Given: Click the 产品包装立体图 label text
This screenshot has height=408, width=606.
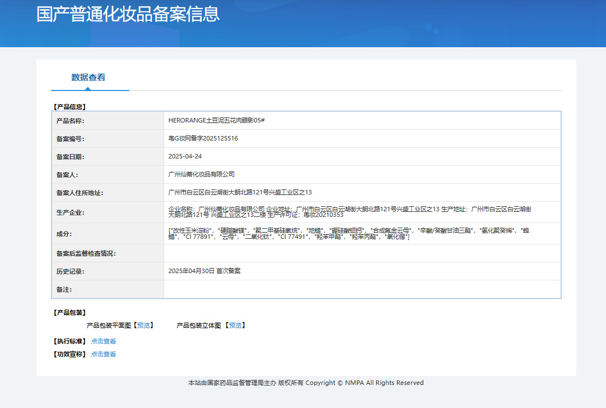Looking at the screenshot, I should [x=198, y=325].
